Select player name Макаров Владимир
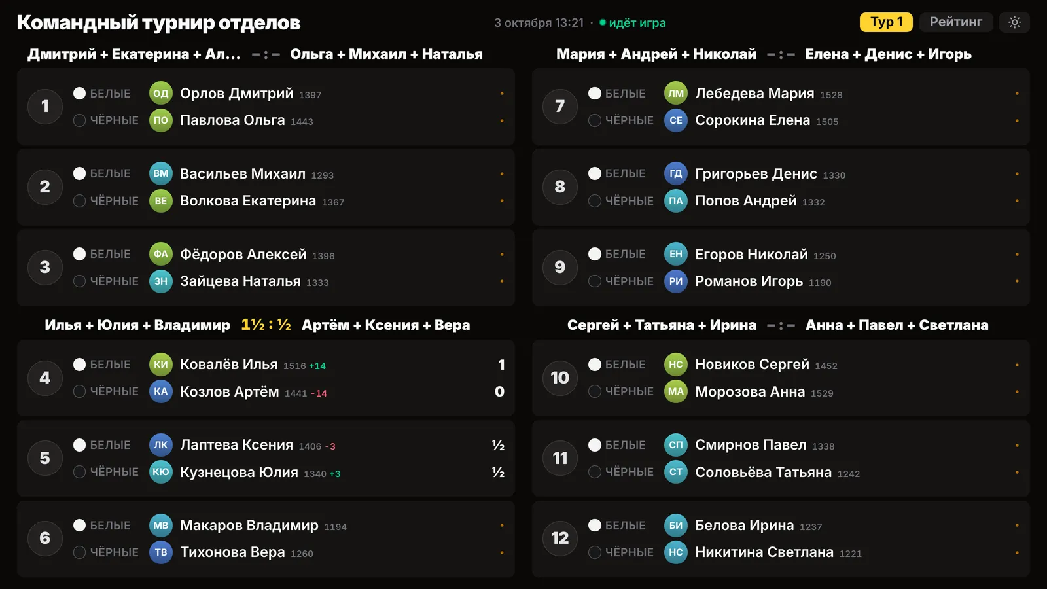The height and width of the screenshot is (589, 1047). click(249, 526)
